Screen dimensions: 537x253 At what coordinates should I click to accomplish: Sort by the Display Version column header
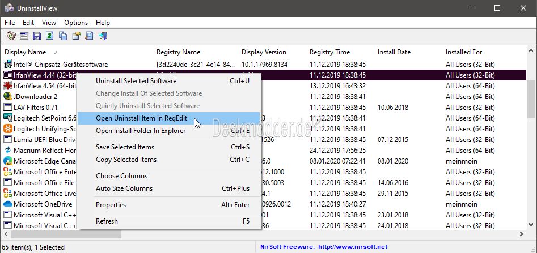[x=272, y=52]
